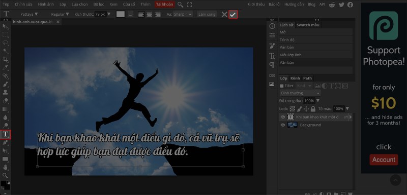Select the Hand tool
407x195 pixels.
click(5, 167)
